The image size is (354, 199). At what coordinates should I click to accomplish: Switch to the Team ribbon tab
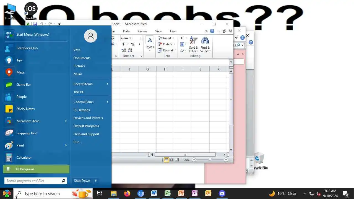tap(173, 31)
